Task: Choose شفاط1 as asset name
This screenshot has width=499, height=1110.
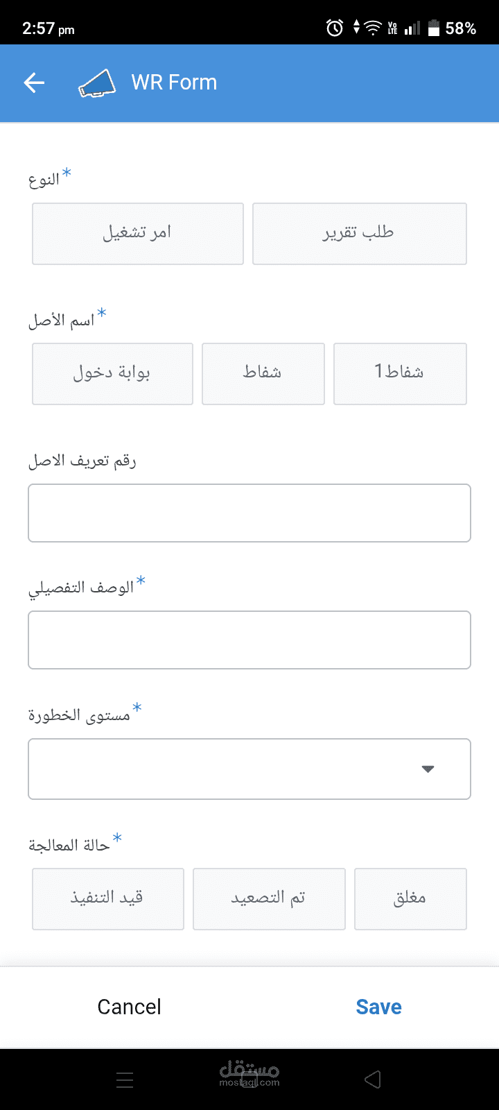Action: click(400, 373)
